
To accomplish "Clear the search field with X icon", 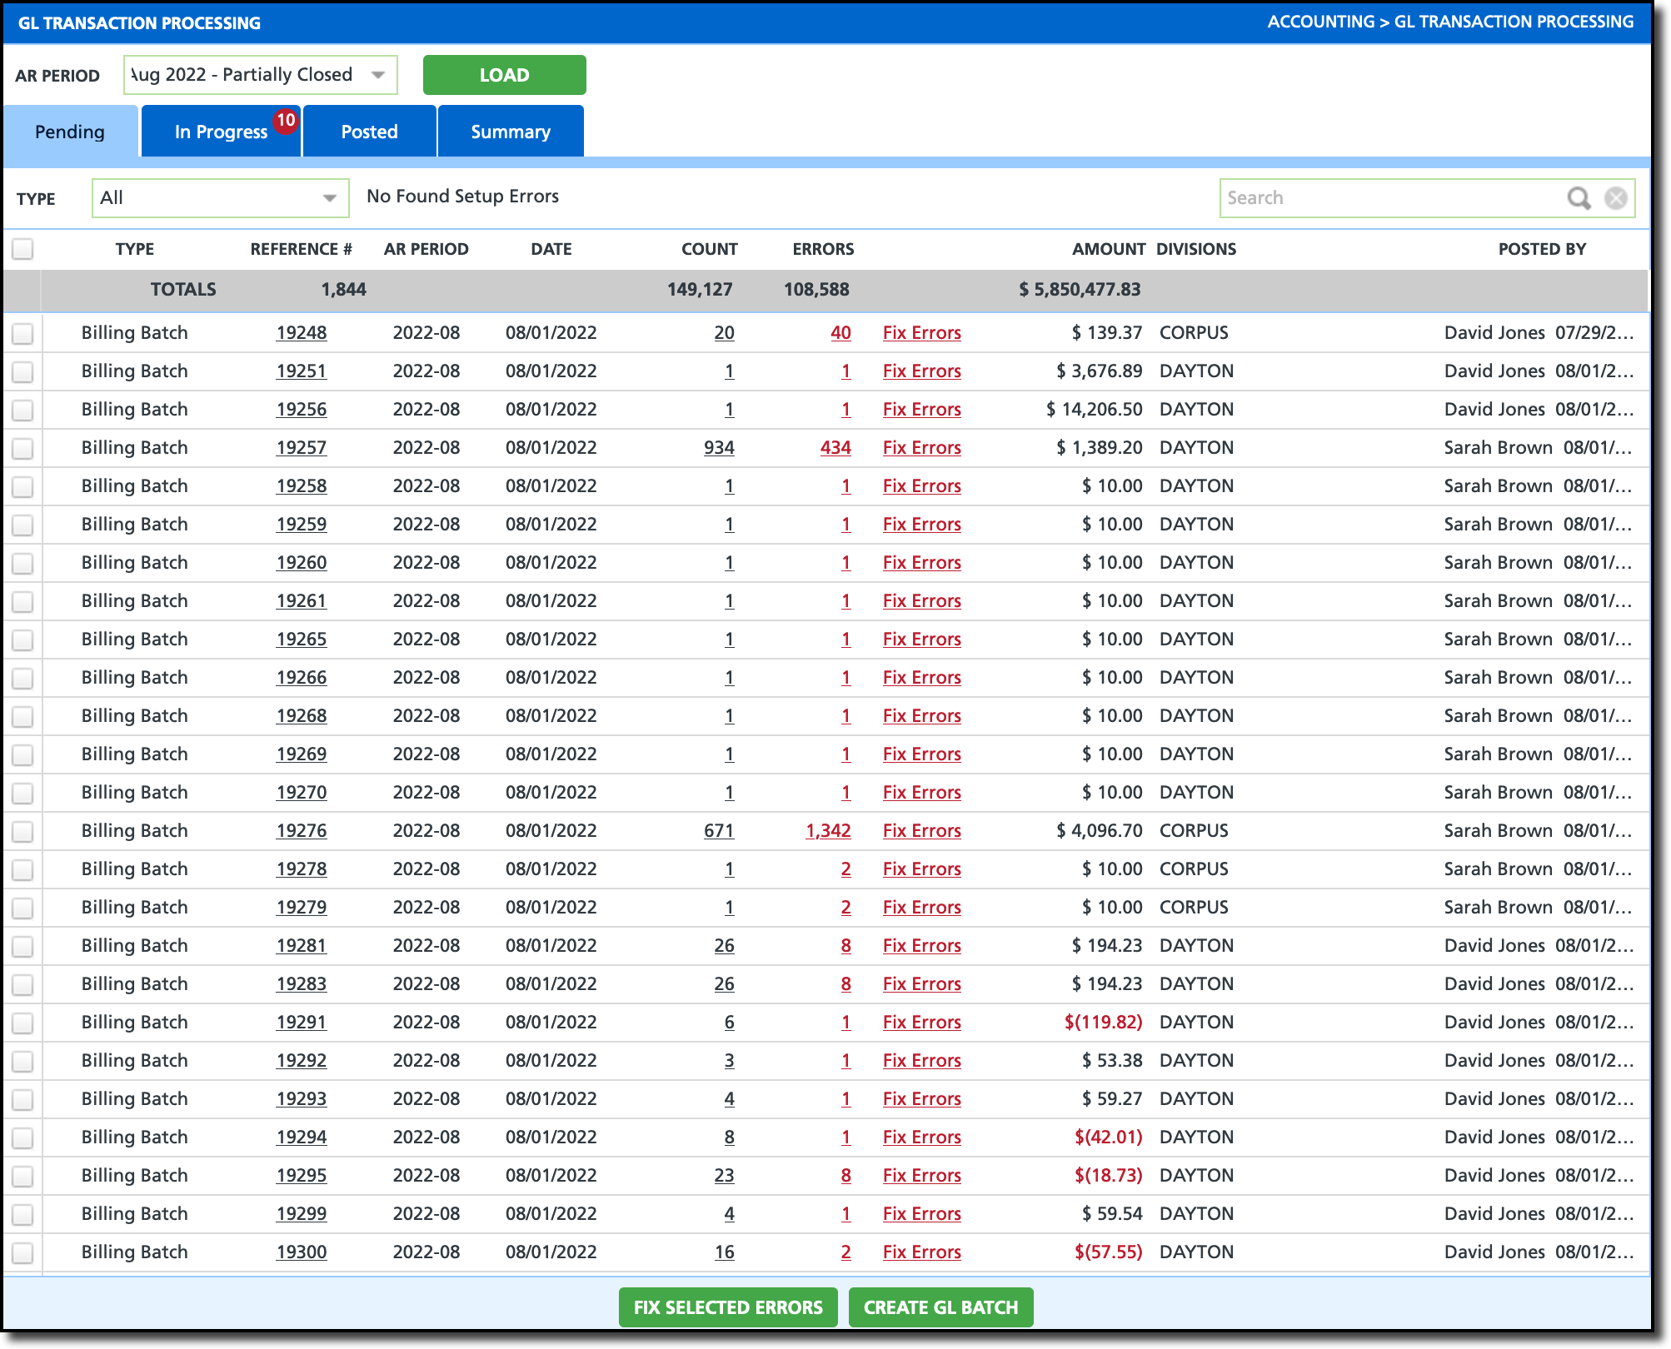I will pyautogui.click(x=1615, y=198).
